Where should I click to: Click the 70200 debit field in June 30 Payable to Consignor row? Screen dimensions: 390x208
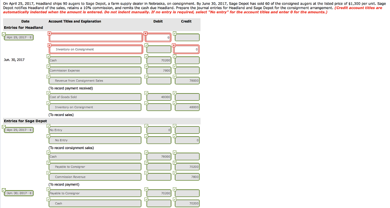coord(159,193)
